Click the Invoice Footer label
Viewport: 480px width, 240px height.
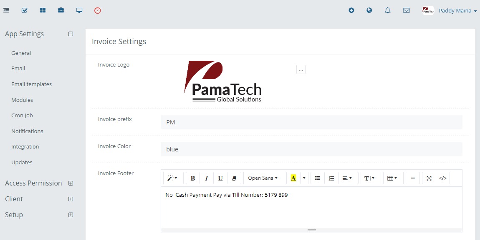[x=116, y=173]
